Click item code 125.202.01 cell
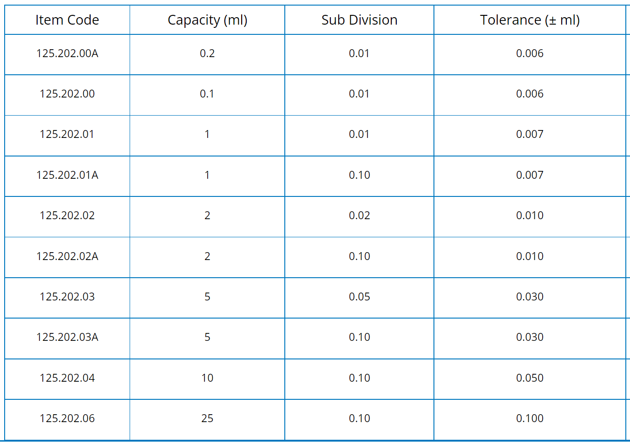This screenshot has height=443, width=630. (67, 134)
